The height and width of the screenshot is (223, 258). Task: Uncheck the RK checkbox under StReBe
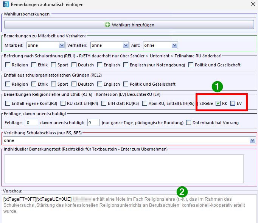point(218,103)
